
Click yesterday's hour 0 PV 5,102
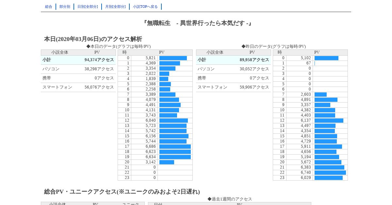click(x=306, y=58)
